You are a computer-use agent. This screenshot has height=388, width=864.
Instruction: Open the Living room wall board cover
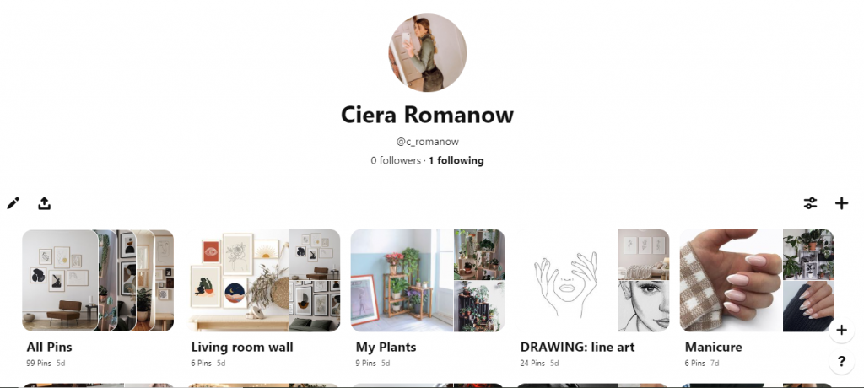263,281
